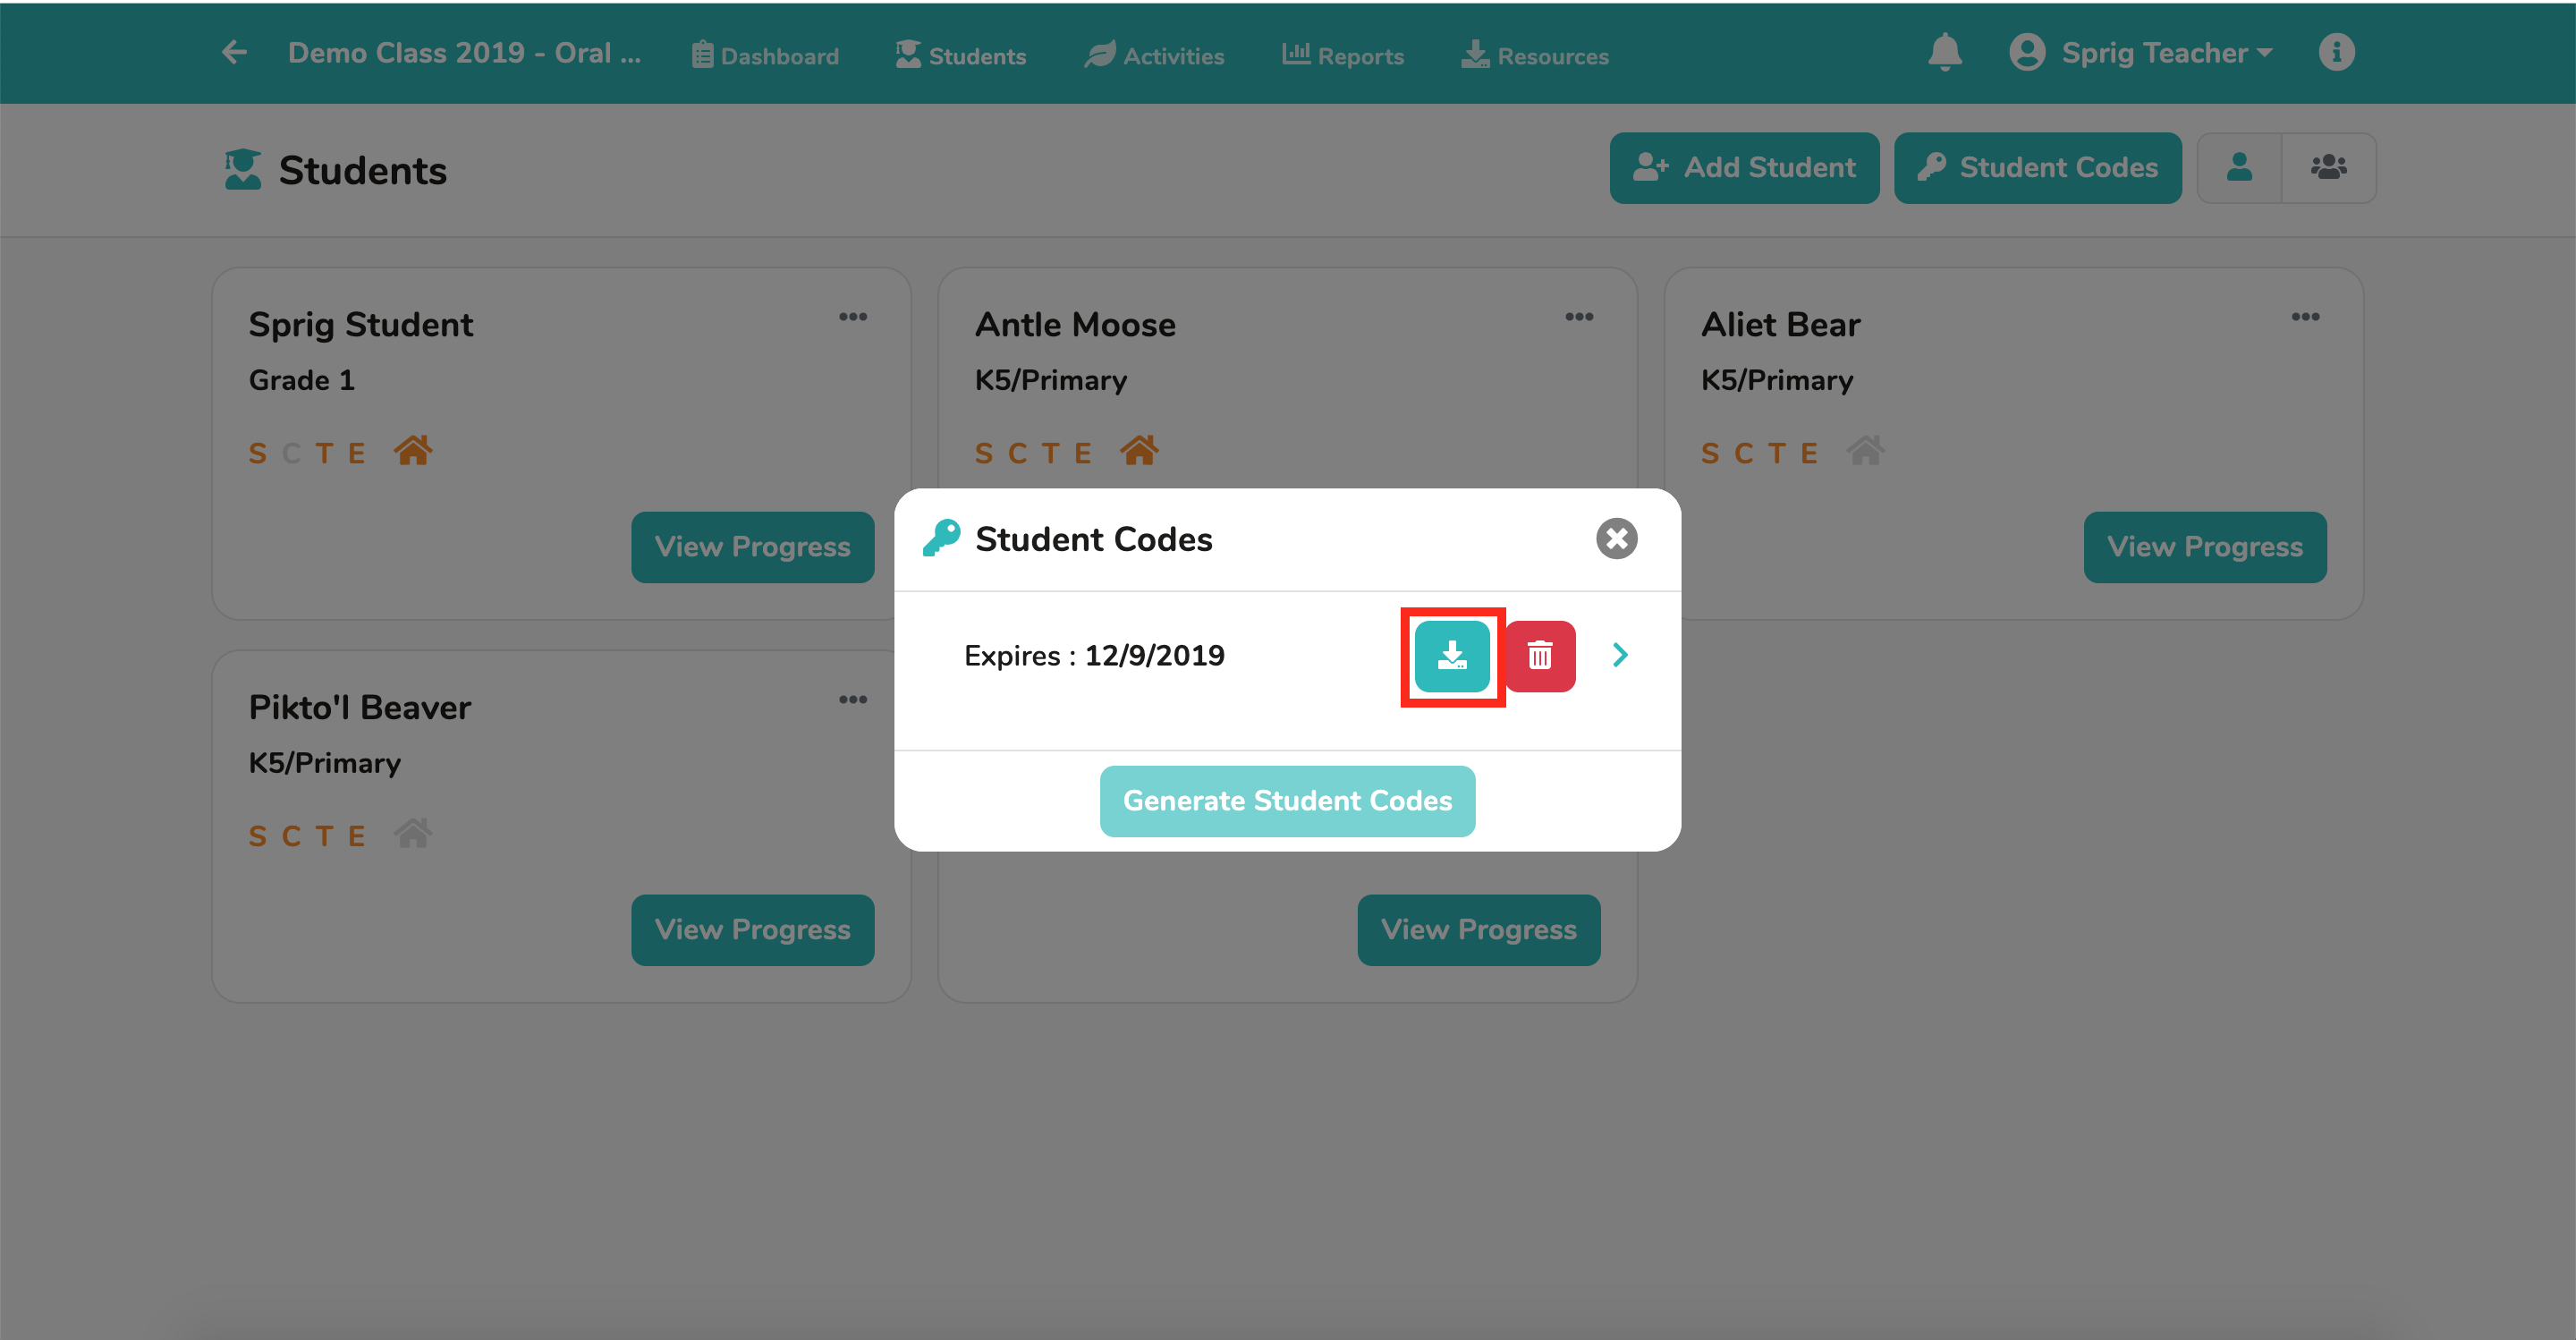Click View Progress in bottom middle card

coord(1478,929)
